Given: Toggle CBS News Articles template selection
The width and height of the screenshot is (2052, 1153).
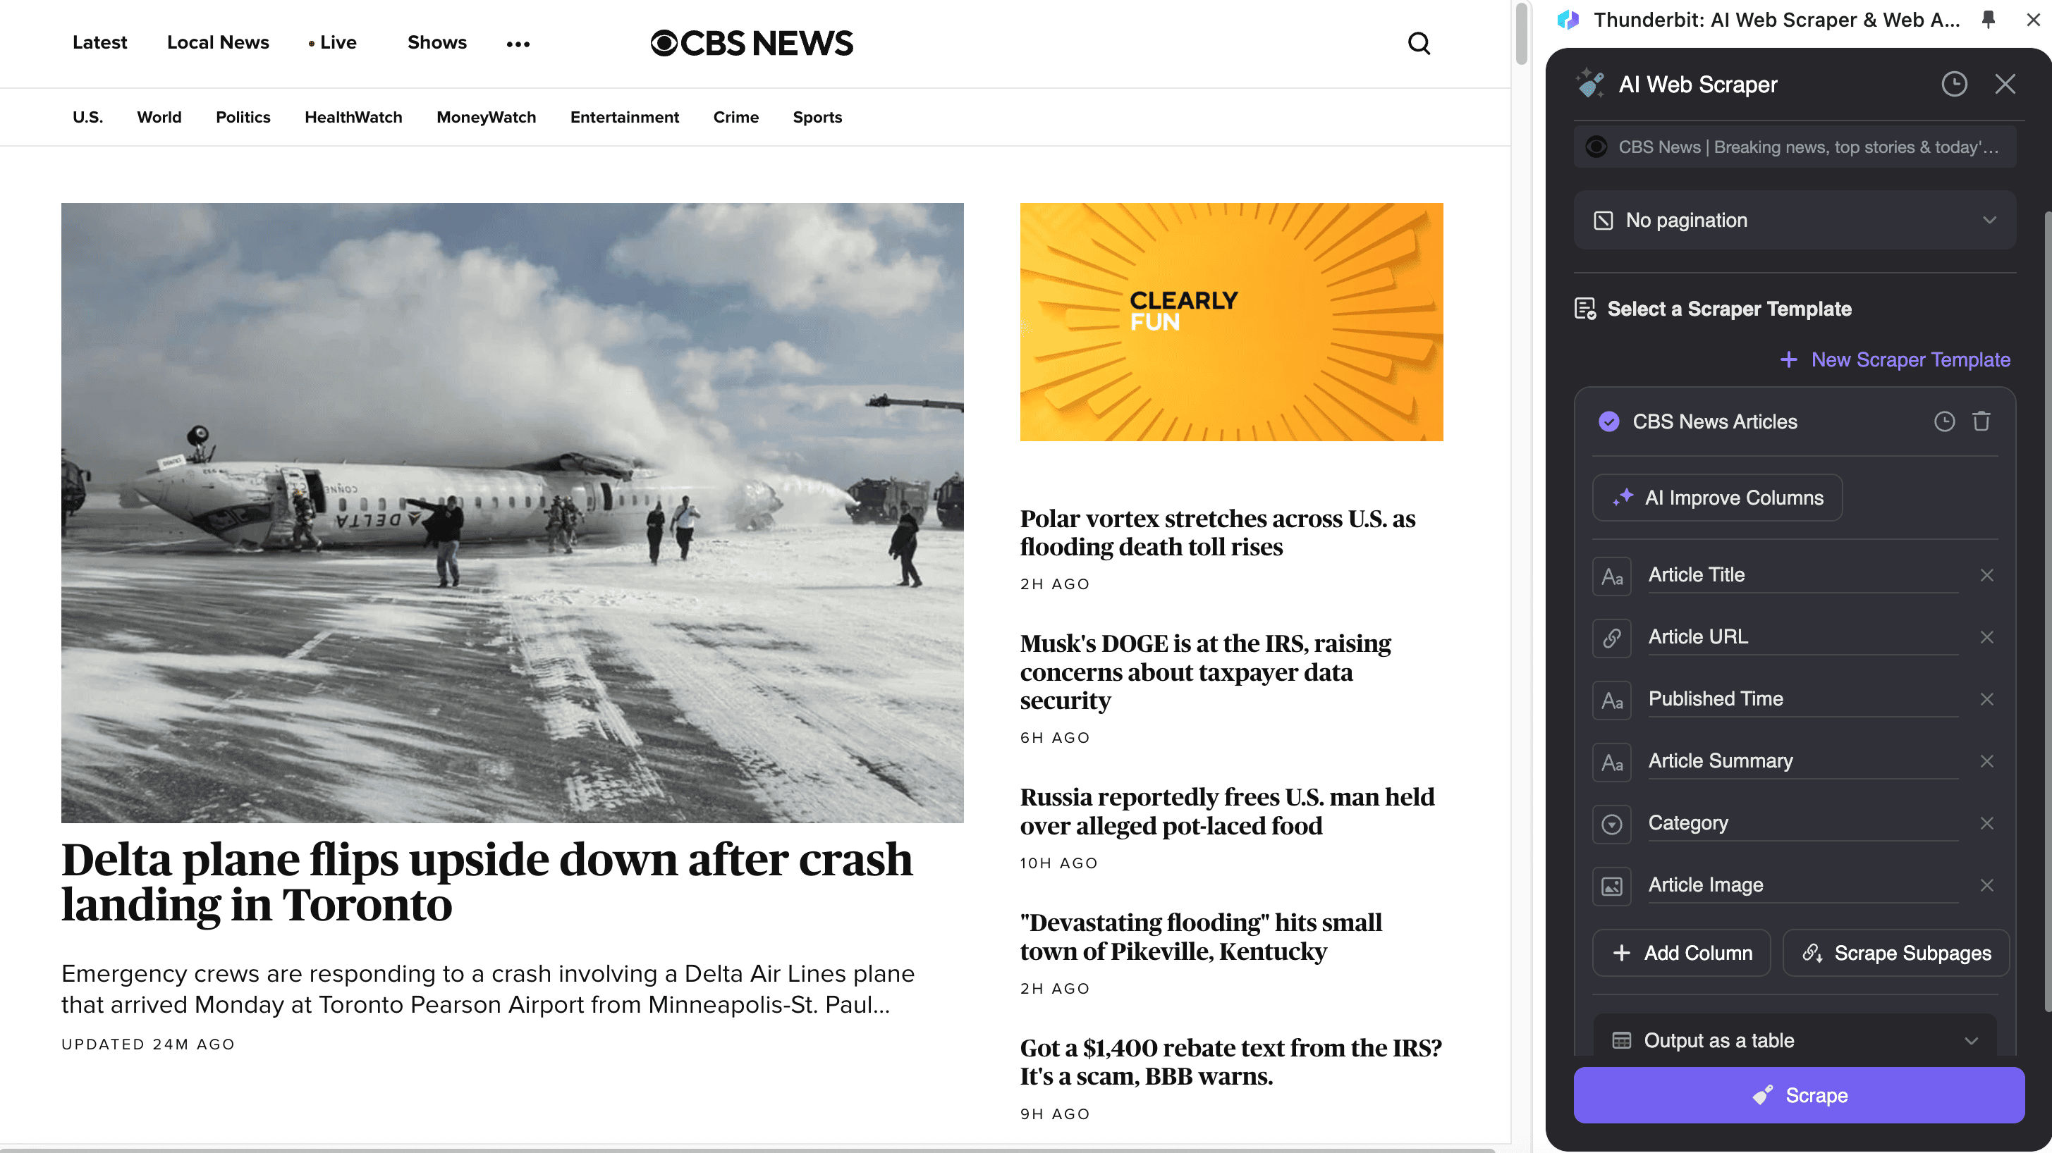Looking at the screenshot, I should pyautogui.click(x=1609, y=421).
